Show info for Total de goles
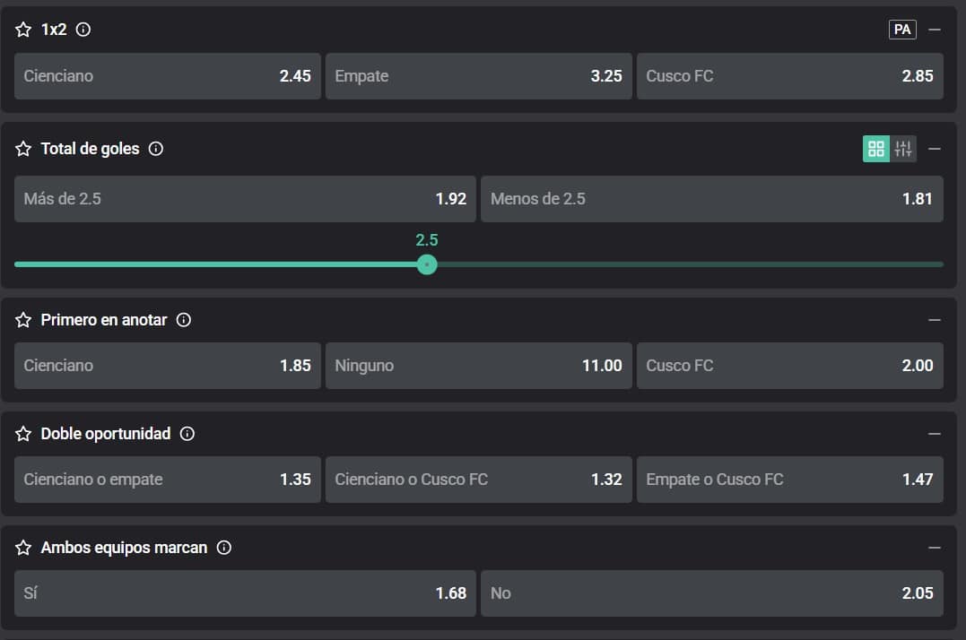 point(156,149)
